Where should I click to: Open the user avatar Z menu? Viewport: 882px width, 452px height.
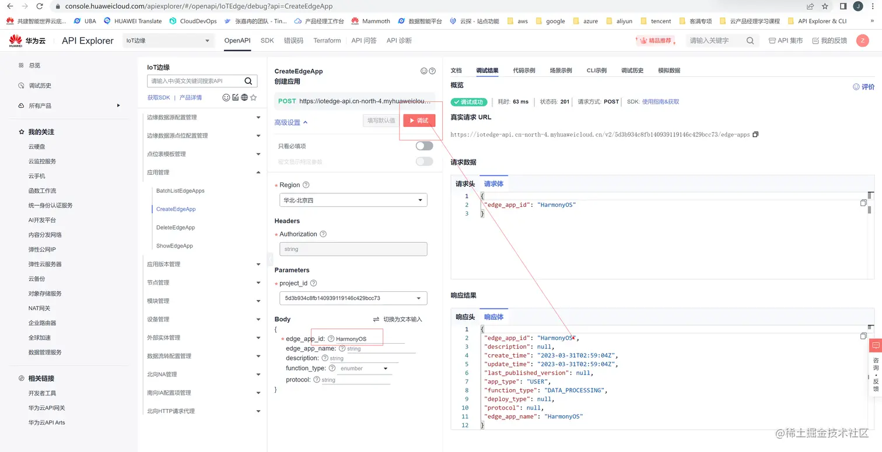click(x=862, y=41)
